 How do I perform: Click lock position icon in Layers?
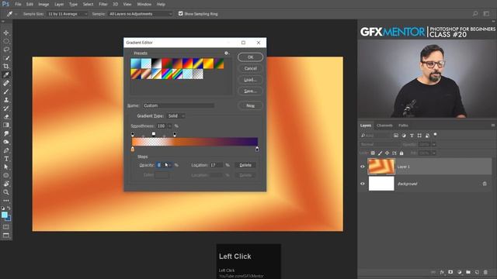387,153
